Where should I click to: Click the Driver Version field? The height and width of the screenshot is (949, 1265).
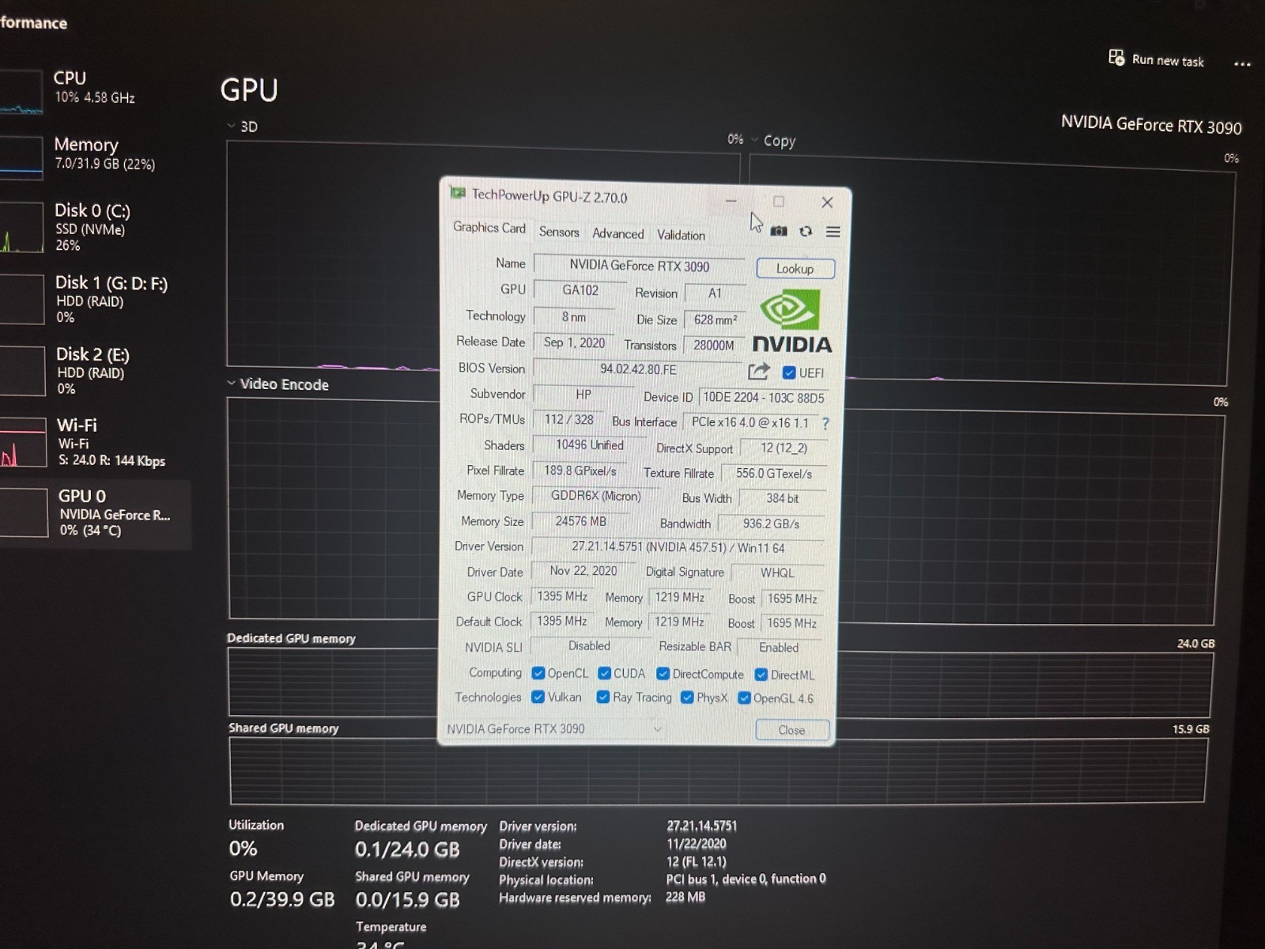pos(678,547)
